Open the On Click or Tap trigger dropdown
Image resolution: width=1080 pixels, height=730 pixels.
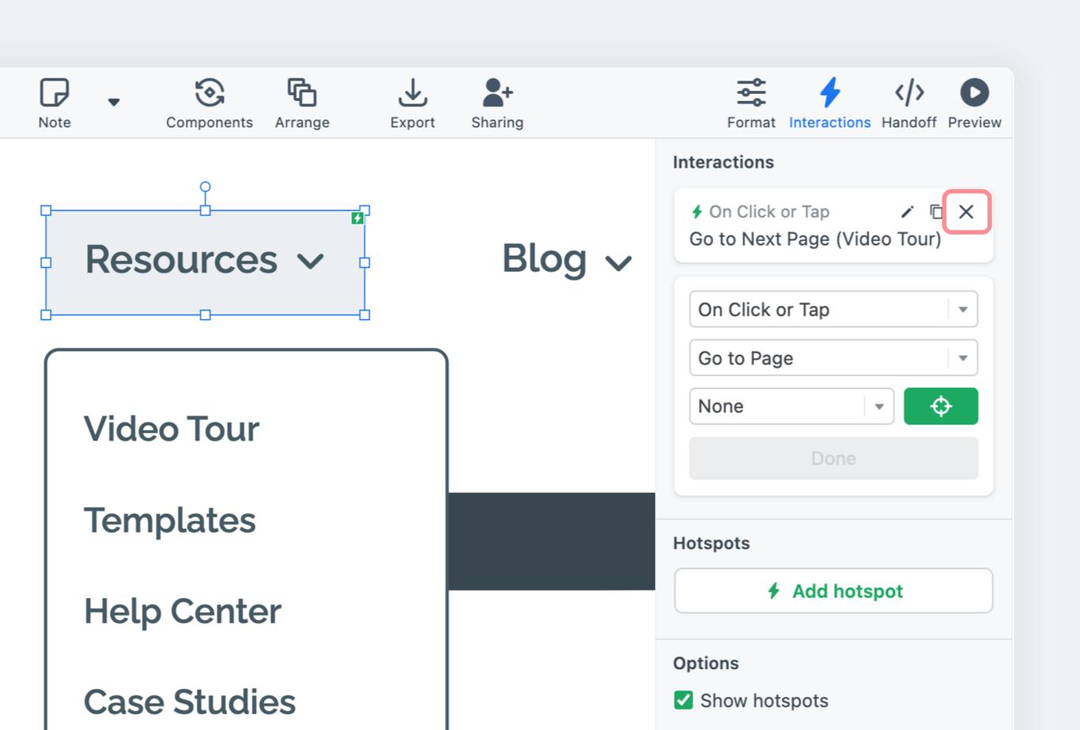[833, 310]
